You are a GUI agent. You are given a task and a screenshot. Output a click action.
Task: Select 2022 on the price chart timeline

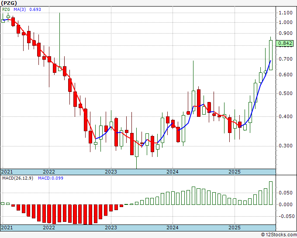coord(49,172)
